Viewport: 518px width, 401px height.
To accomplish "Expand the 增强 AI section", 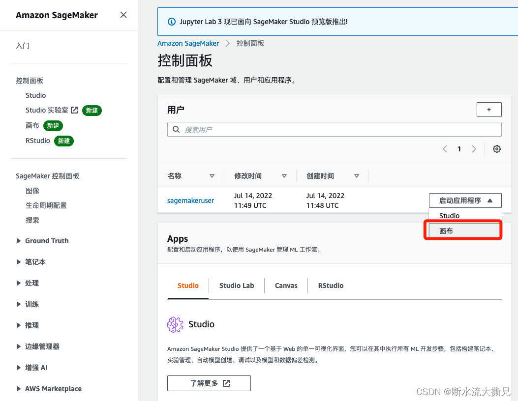I will (x=19, y=368).
